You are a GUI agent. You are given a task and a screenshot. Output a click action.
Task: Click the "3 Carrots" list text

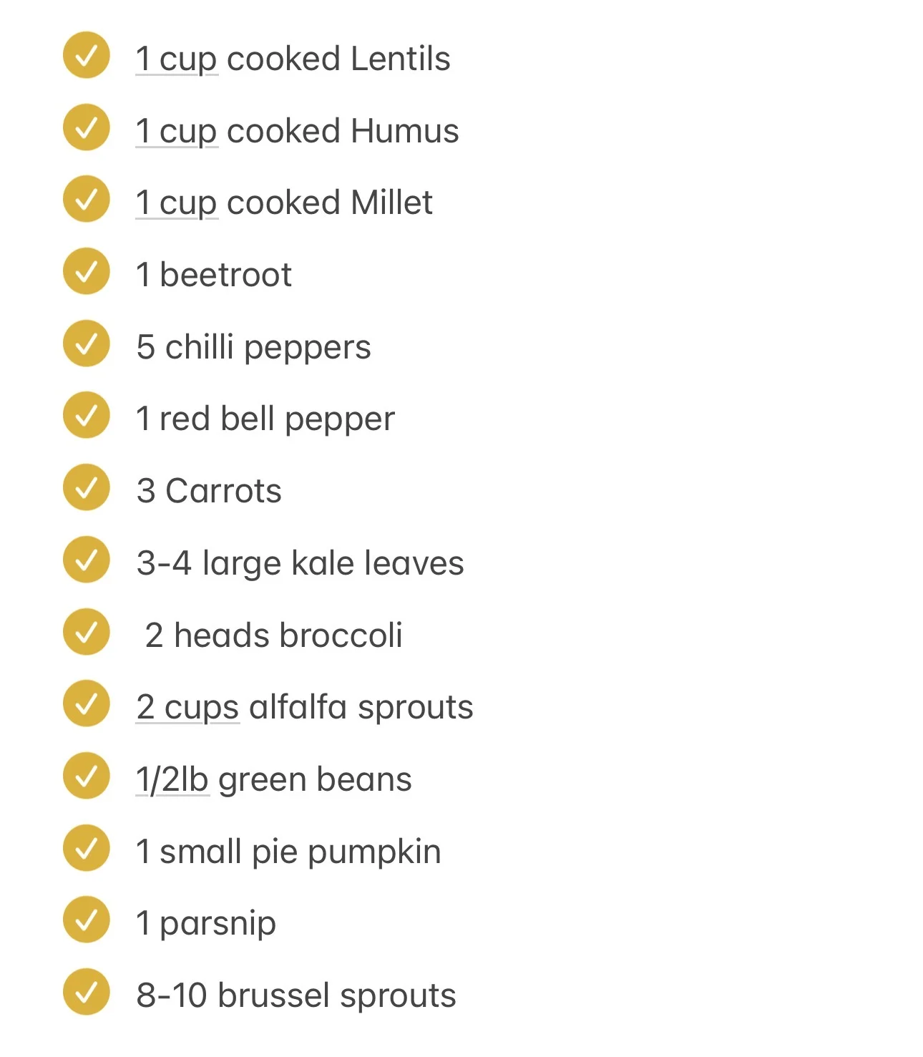point(209,492)
